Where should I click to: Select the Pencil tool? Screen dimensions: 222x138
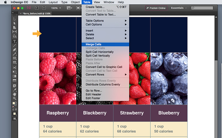(14, 54)
